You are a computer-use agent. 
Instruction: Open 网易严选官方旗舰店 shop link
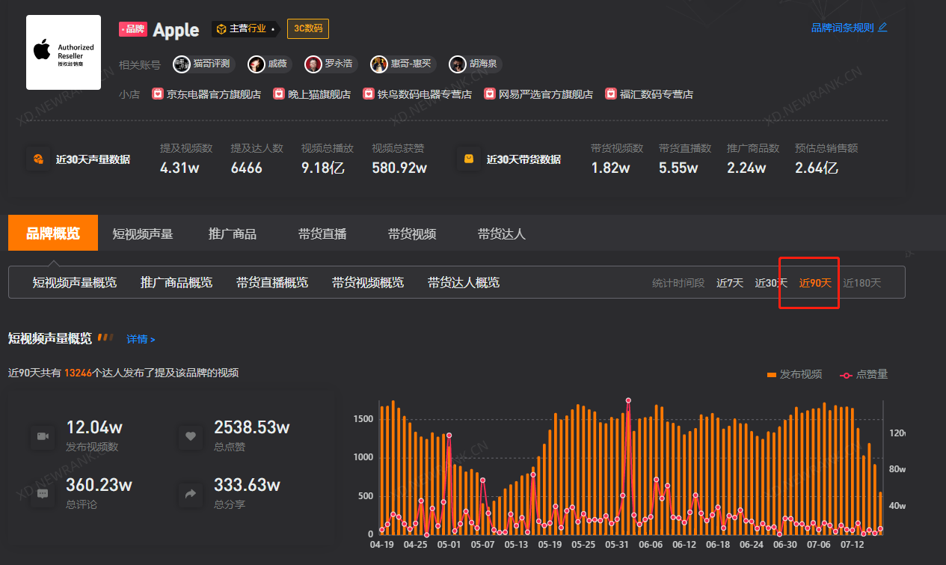click(546, 94)
